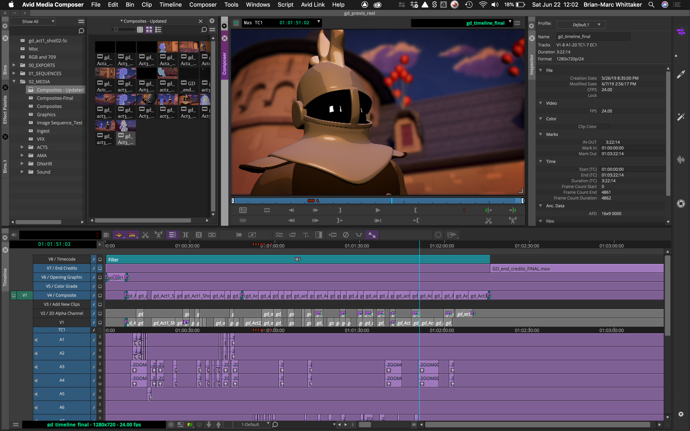The width and height of the screenshot is (690, 431).
Task: Switch to the Effect Palette tab
Action: [5, 110]
